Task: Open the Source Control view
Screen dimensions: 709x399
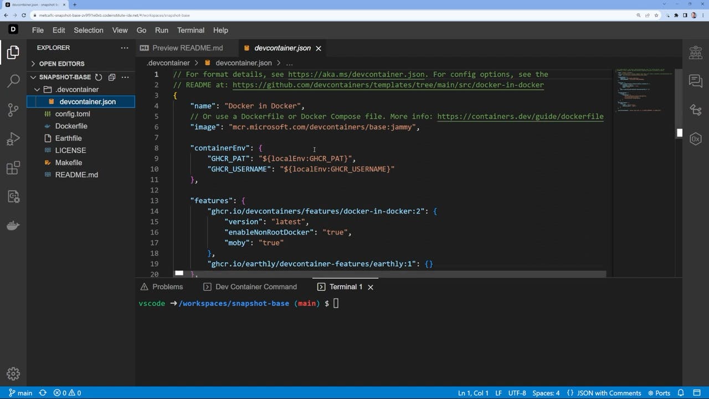Action: [13, 110]
